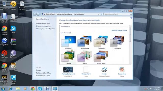The image size is (163, 91).
Task: Click theme list scroll-up arrow
Action: [130, 26]
